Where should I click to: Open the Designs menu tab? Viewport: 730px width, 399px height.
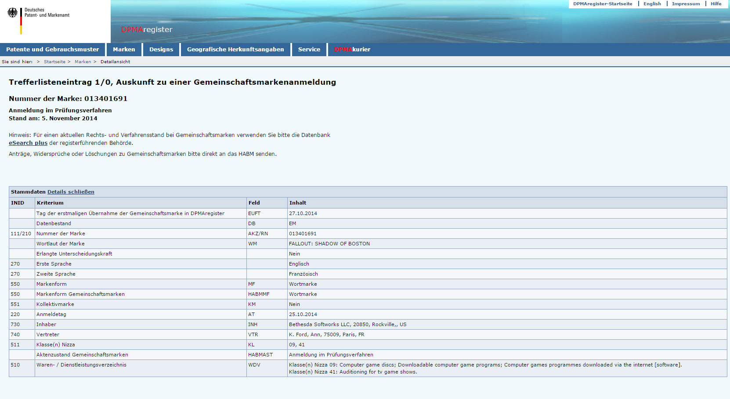click(161, 50)
